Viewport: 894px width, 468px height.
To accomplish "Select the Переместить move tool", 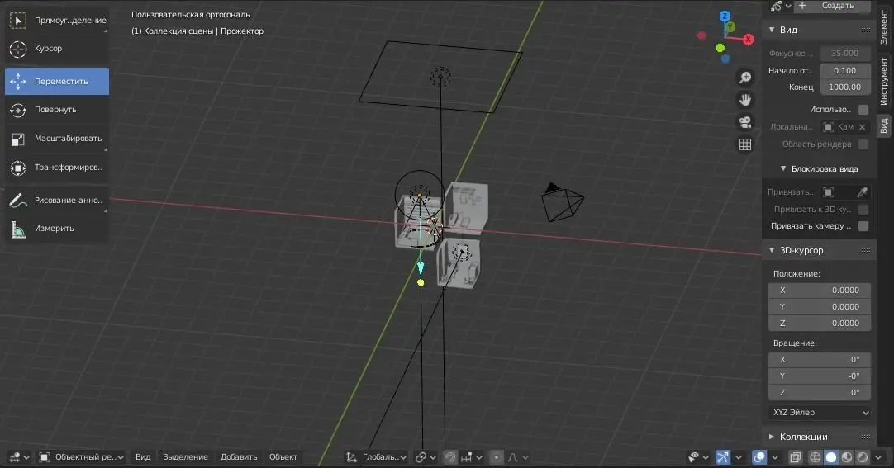I will pyautogui.click(x=57, y=82).
